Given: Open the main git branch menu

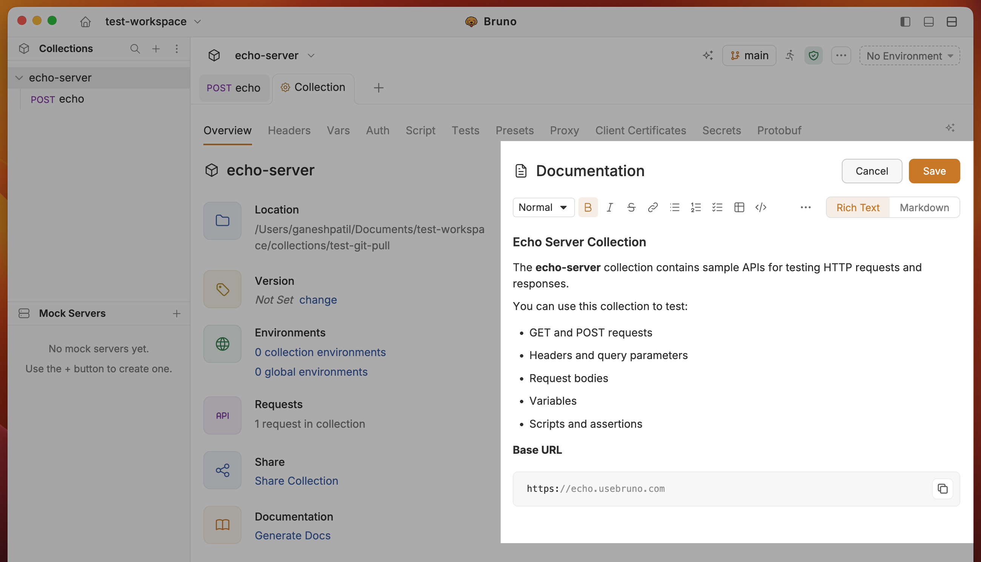Looking at the screenshot, I should (749, 55).
